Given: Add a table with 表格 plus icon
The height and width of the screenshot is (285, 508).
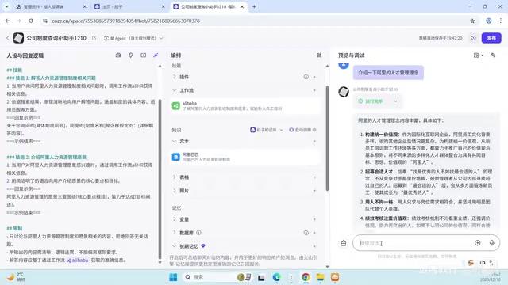Looking at the screenshot, I should pyautogui.click(x=314, y=177).
